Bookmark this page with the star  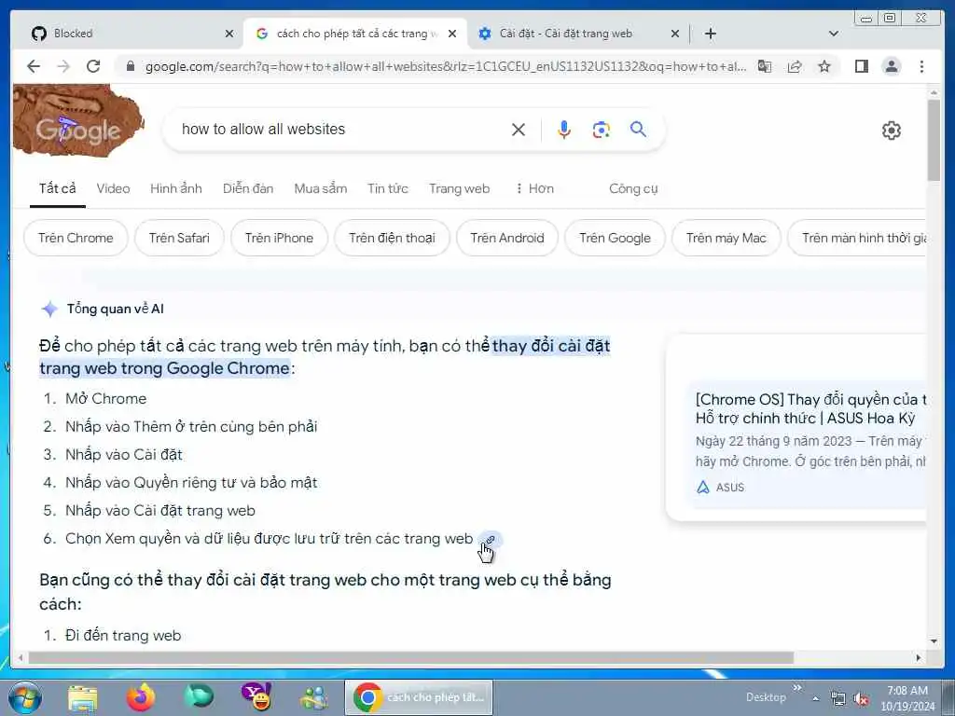(x=824, y=66)
